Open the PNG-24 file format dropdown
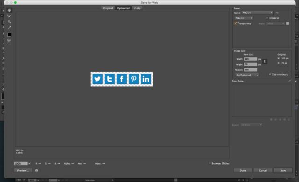This screenshot has width=299, height=182. tap(244, 18)
